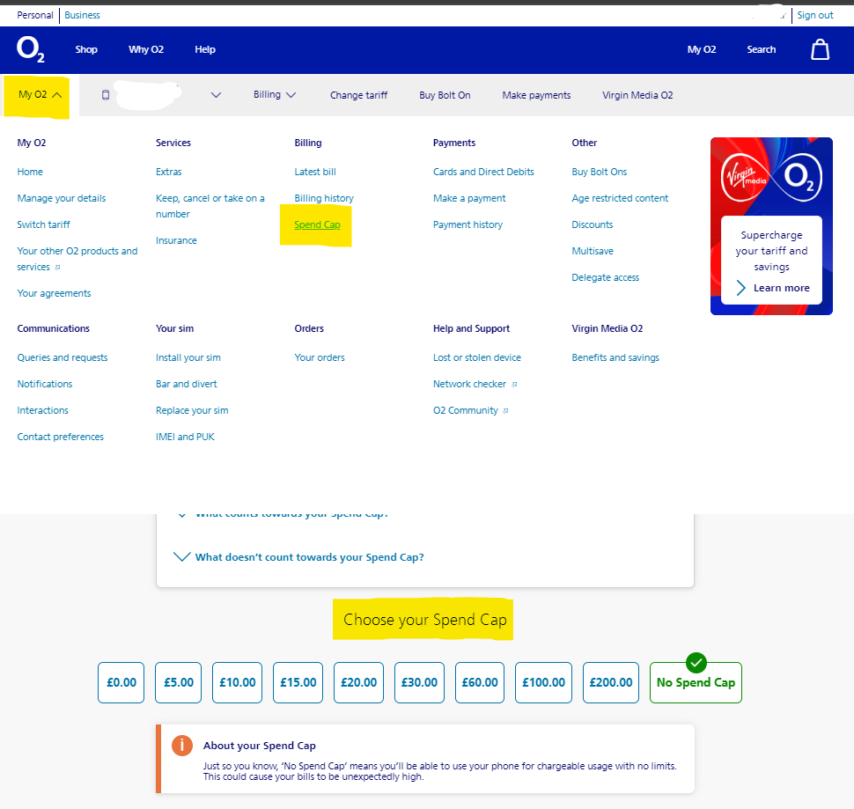The height and width of the screenshot is (809, 854).
Task: Collapse the My O2 dropdown menu
Action: point(40,95)
